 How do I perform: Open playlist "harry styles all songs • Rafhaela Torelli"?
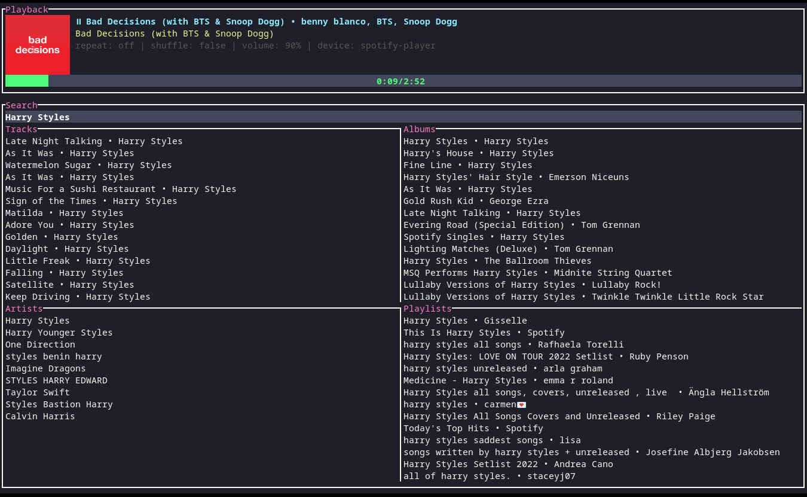click(x=513, y=344)
